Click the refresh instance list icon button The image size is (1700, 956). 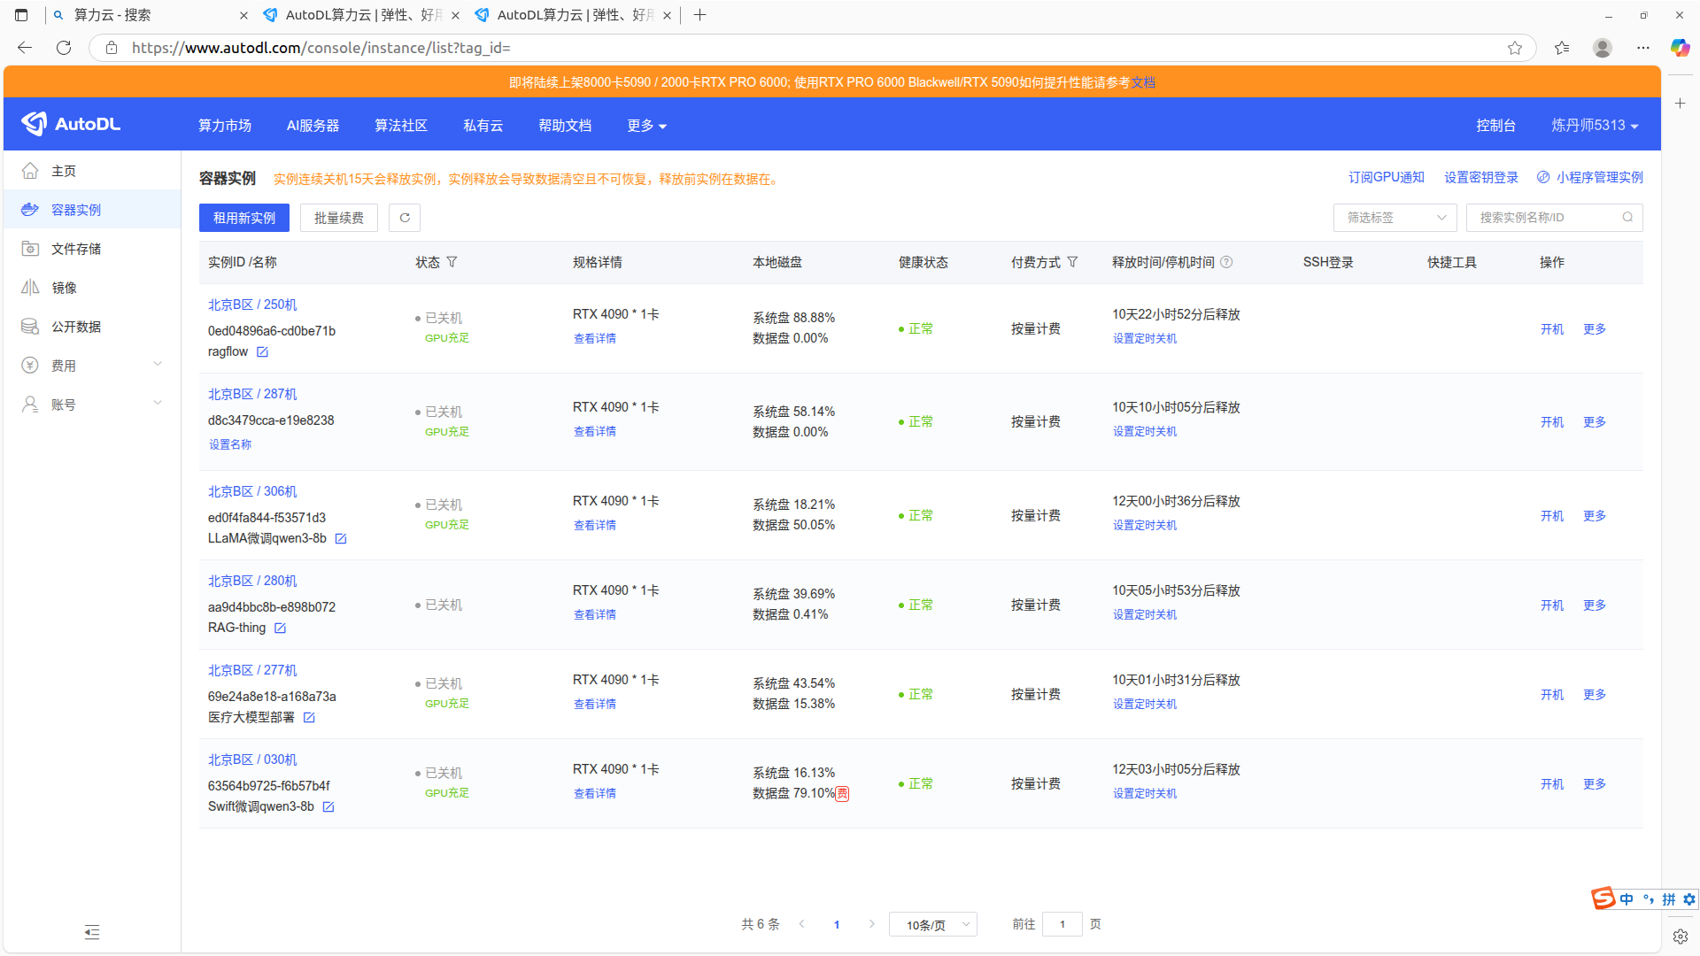tap(405, 218)
